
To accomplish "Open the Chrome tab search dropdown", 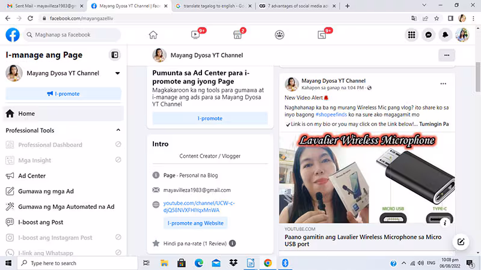I will pyautogui.click(x=424, y=5).
